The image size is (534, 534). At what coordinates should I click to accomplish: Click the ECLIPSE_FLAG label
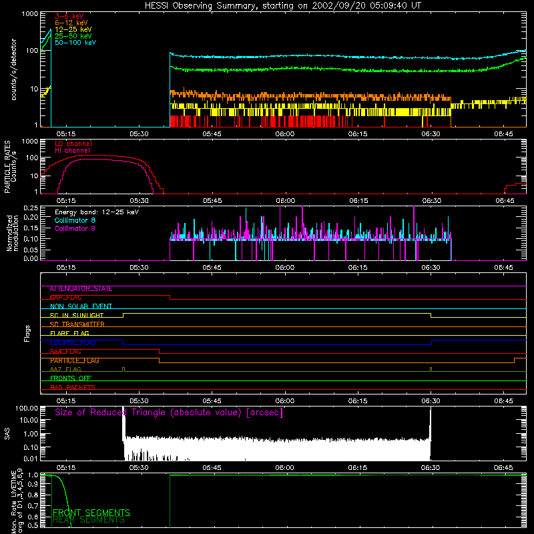(73, 342)
